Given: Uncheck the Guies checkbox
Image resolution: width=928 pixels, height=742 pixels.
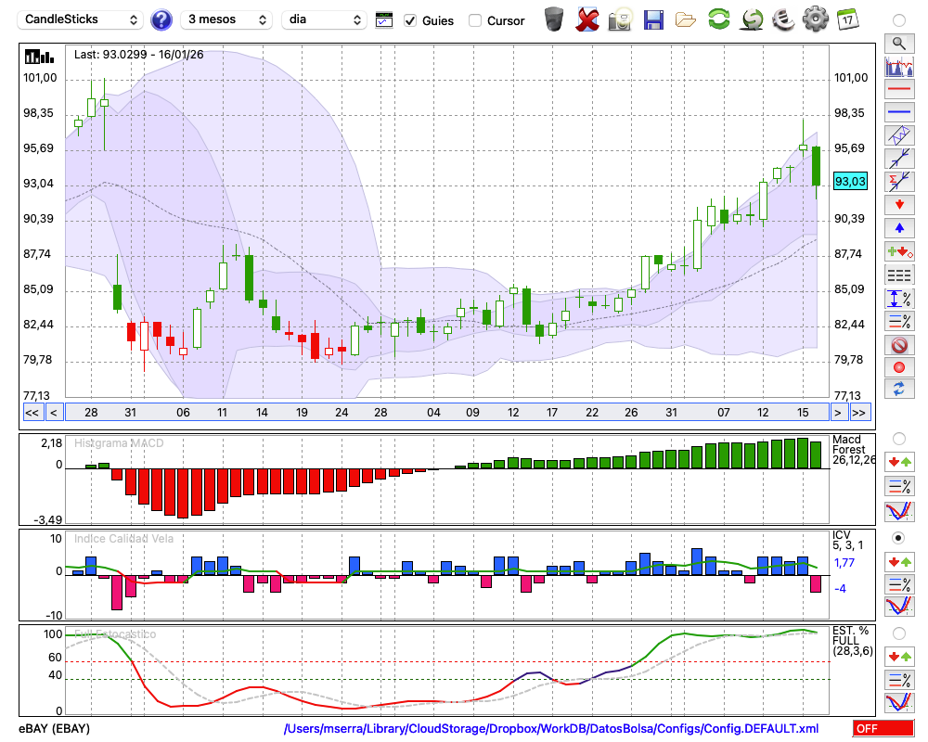Looking at the screenshot, I should [x=411, y=20].
